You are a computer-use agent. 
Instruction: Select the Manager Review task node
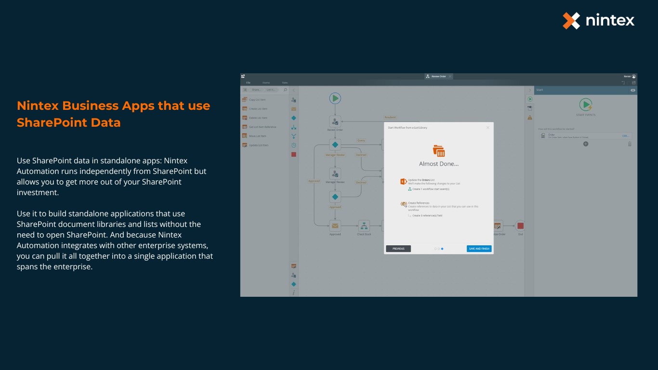(335, 174)
